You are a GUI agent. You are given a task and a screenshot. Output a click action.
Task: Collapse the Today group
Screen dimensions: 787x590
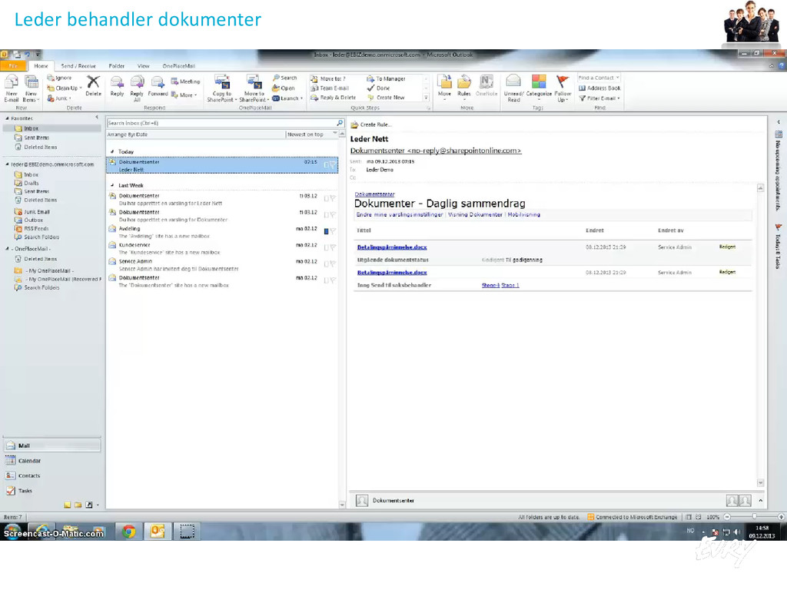(112, 151)
